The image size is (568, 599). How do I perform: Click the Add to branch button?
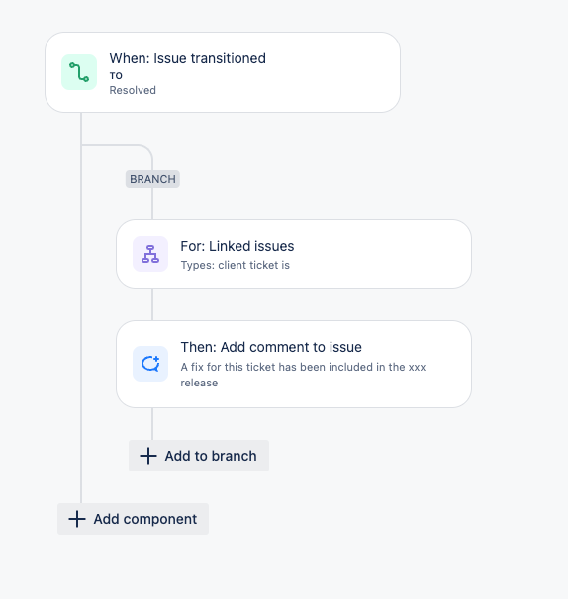point(199,456)
